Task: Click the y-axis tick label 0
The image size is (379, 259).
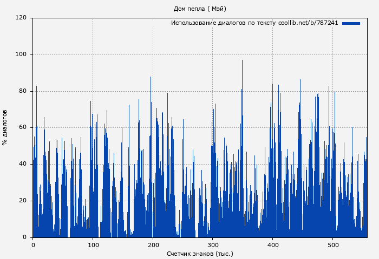Action: pos(24,237)
